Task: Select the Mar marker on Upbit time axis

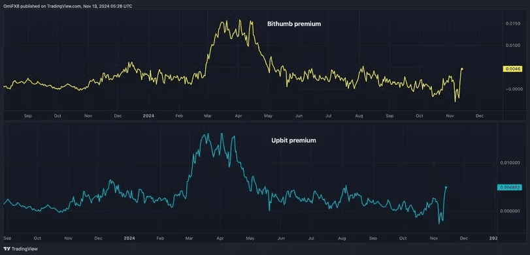Action: (x=190, y=238)
